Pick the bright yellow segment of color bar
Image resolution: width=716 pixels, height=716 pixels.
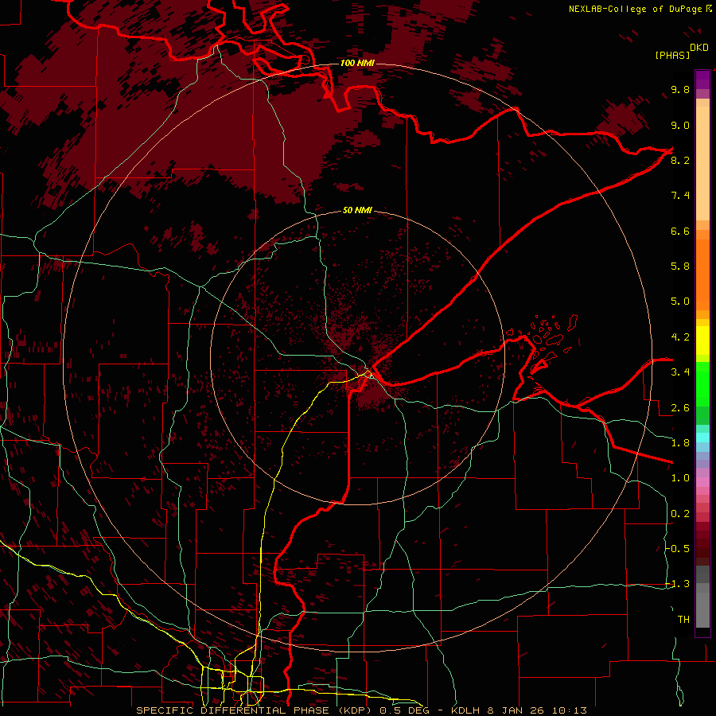pyautogui.click(x=702, y=340)
